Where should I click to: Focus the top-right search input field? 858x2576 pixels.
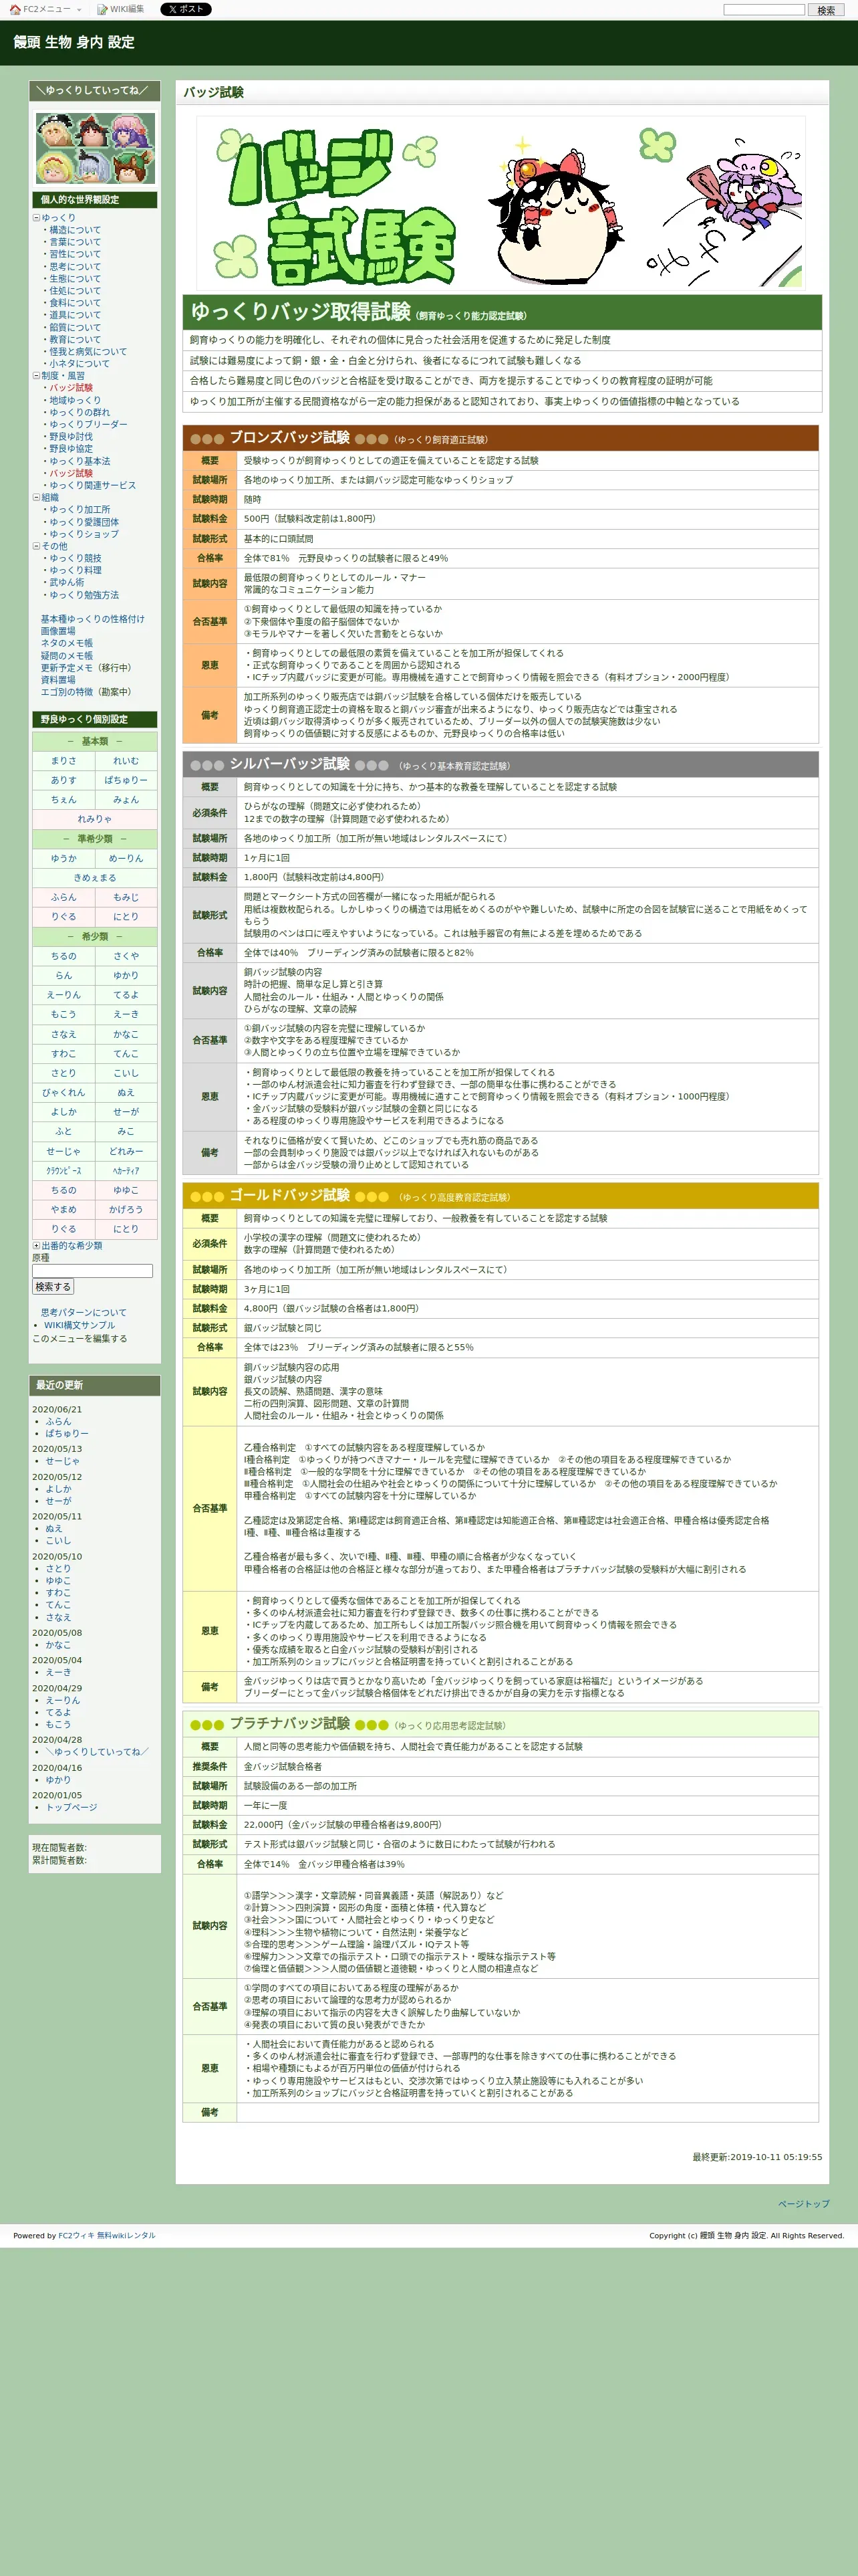[763, 10]
